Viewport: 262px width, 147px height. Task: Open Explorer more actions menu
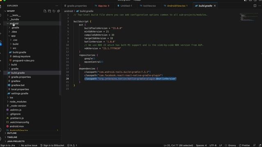coord(57,6)
